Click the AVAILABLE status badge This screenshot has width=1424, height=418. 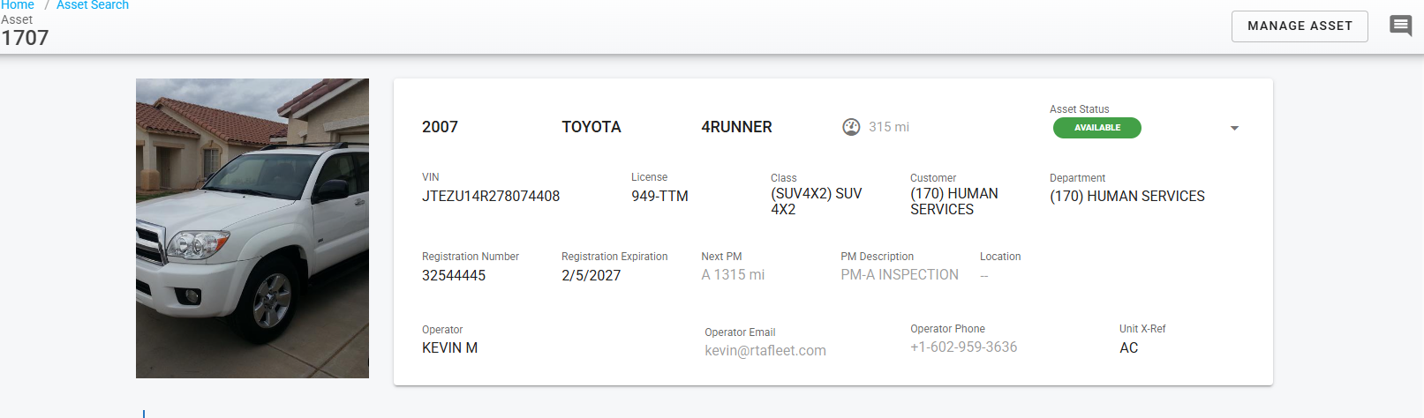(x=1097, y=128)
